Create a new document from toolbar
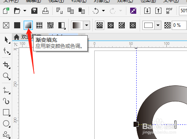The width and height of the screenshot is (187, 139). 6,11
